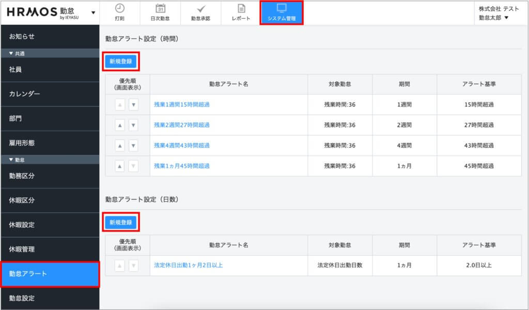Image resolution: width=529 pixels, height=310 pixels.
Task: Go to 社員 in the sidebar
Action: coord(50,69)
